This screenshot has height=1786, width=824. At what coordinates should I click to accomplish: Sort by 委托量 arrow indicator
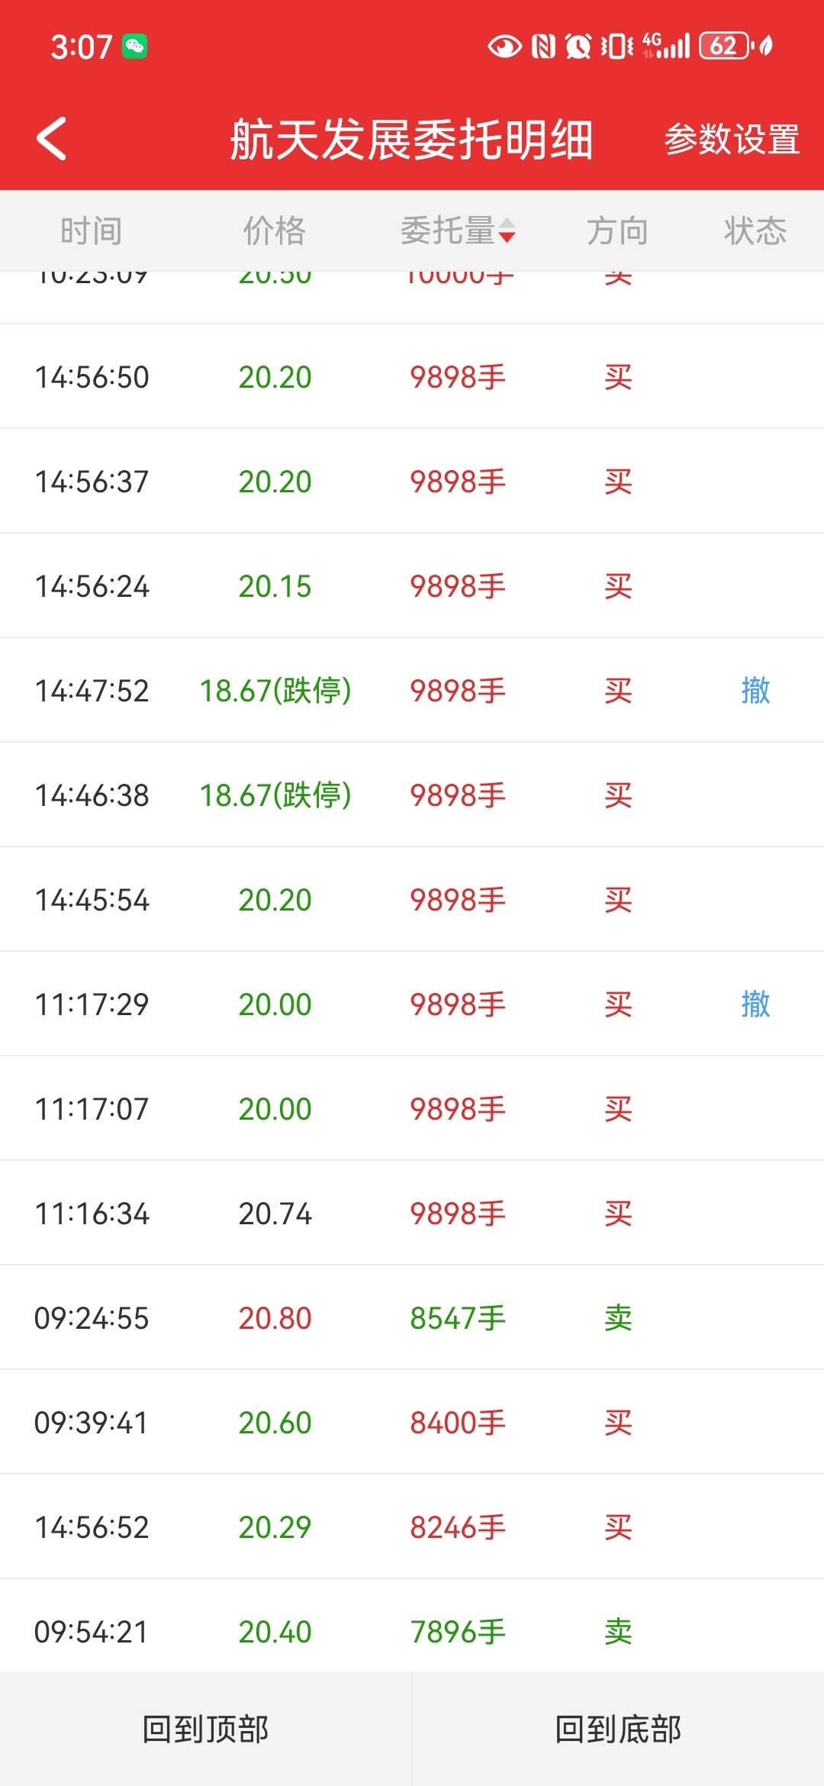(x=507, y=231)
